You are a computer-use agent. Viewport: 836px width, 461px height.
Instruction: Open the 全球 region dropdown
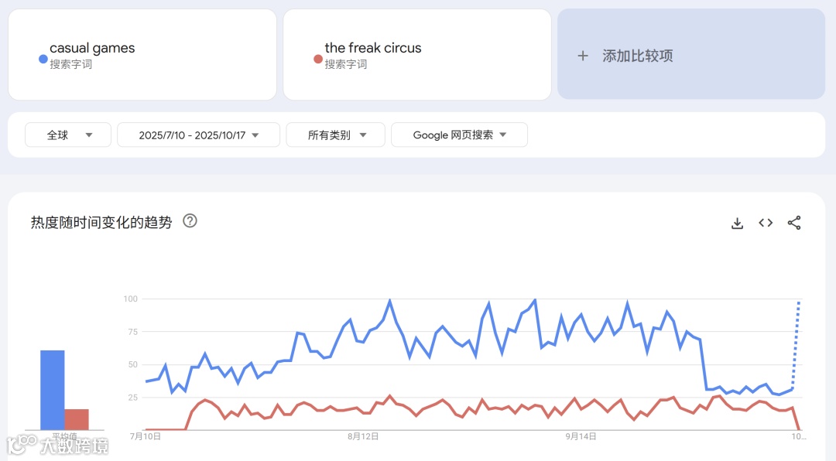point(67,135)
